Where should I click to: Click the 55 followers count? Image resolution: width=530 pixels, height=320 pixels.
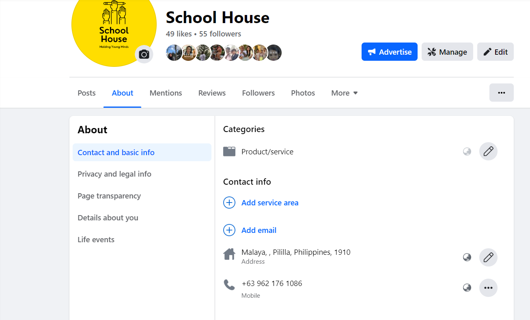[x=220, y=34]
